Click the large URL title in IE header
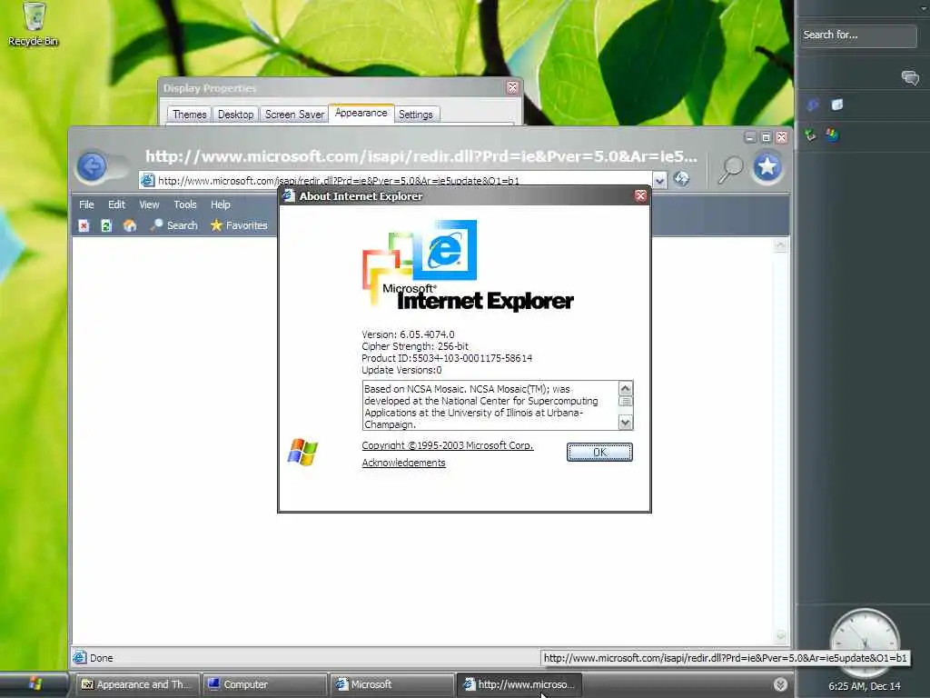The width and height of the screenshot is (930, 698). coord(421,156)
